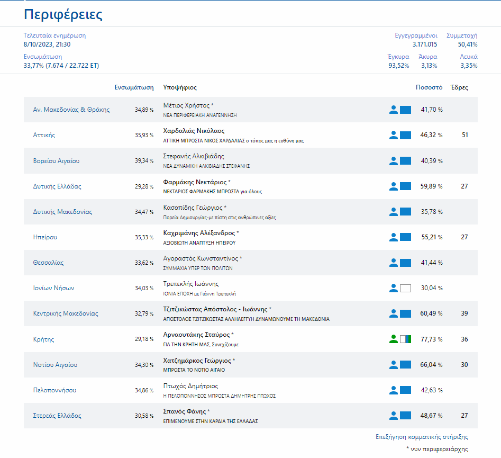This screenshot has height=458, width=501.
Task: Open Δυτικής Ελλάδας region link
Action: pos(57,186)
